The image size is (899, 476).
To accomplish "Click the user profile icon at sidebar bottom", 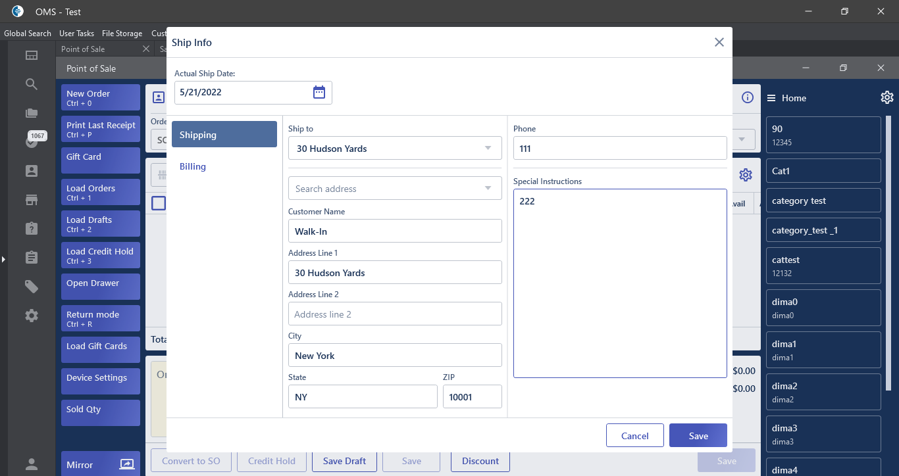I will pyautogui.click(x=32, y=464).
